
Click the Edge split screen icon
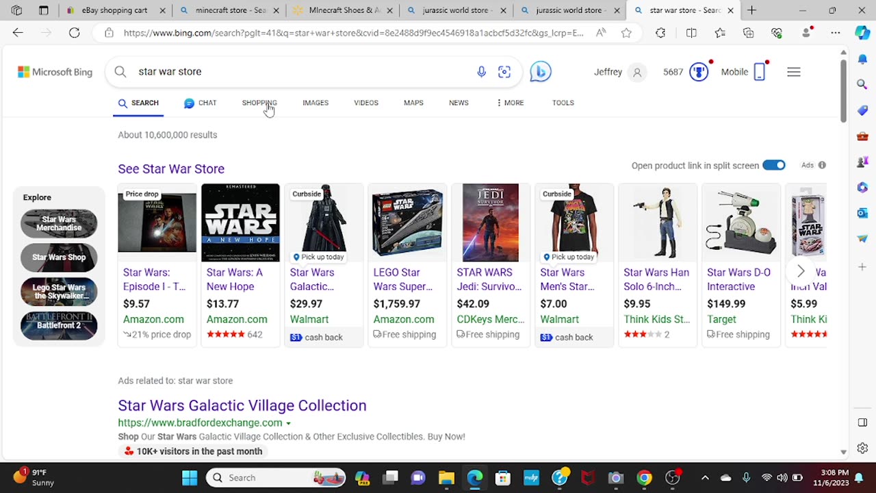pyautogui.click(x=691, y=32)
